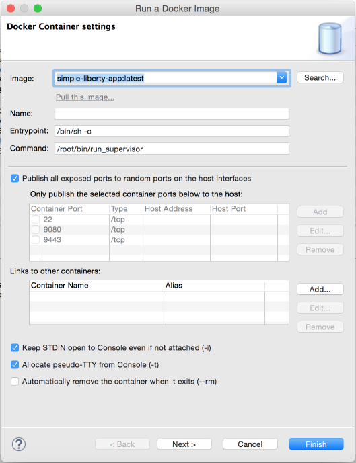Add a link to another container

click(x=320, y=290)
